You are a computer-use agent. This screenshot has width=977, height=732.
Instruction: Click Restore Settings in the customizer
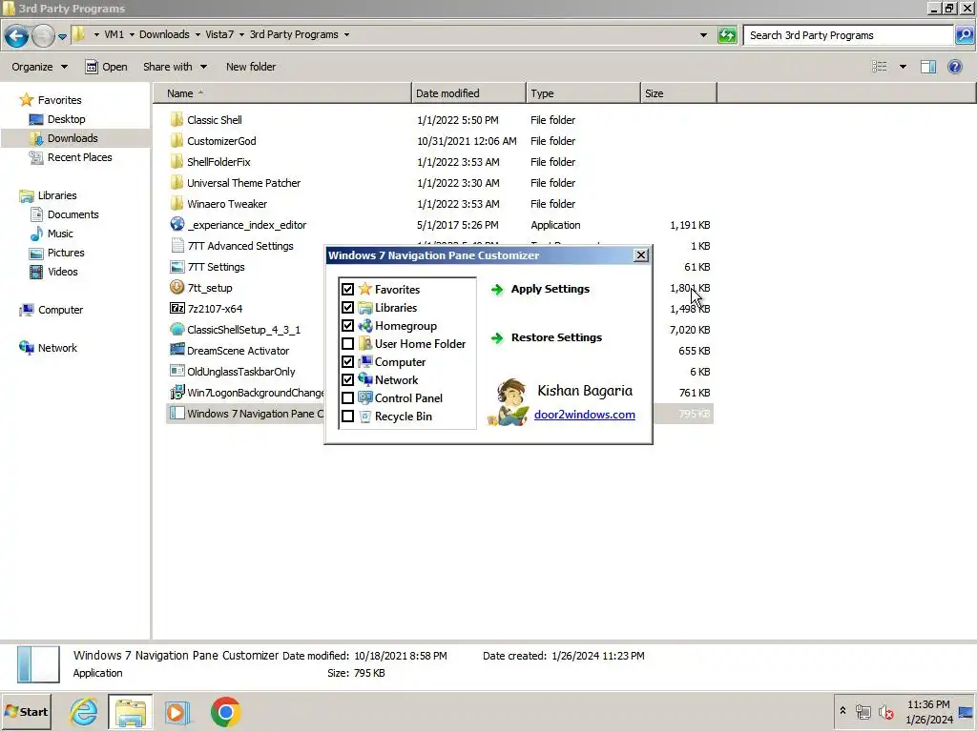point(556,337)
